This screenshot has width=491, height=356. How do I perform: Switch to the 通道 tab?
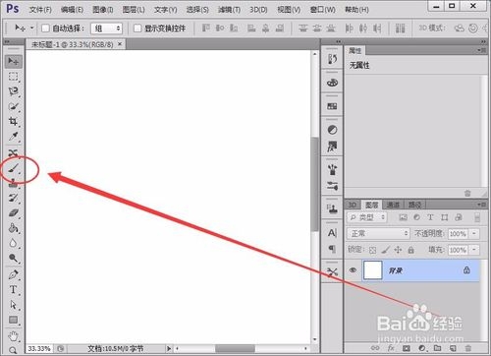[393, 205]
